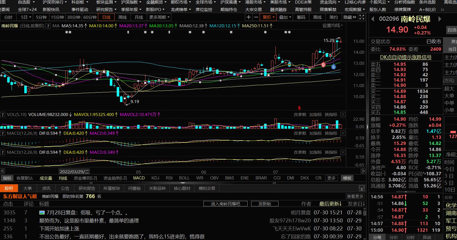
Task: Click toolbar overflow double-chevron icon
Action: [443, 9]
